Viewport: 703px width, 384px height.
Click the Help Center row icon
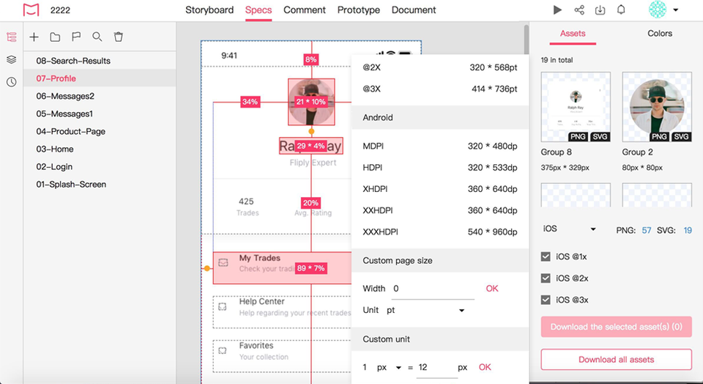click(x=223, y=307)
